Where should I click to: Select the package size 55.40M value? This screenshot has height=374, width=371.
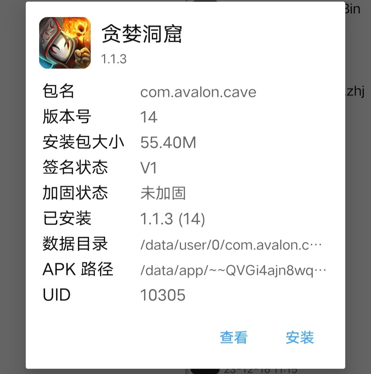pos(168,142)
